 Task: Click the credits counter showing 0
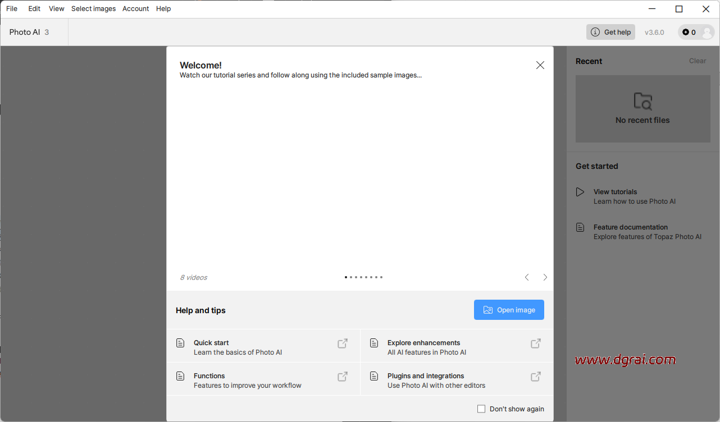[x=689, y=33]
